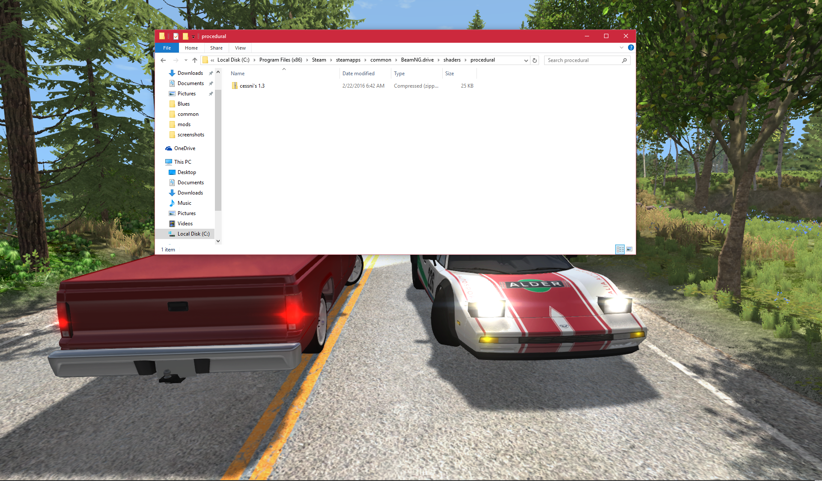
Task: Open the mods folder in sidebar
Action: coord(184,124)
